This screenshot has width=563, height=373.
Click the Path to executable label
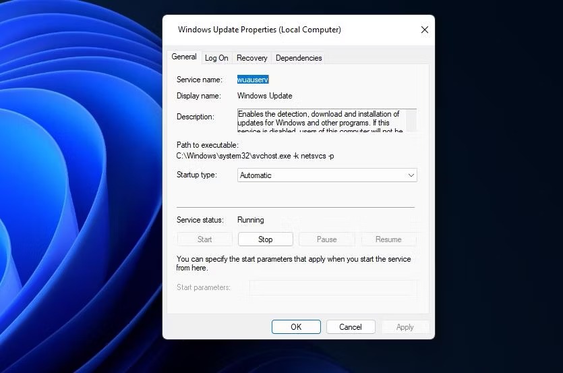point(208,145)
